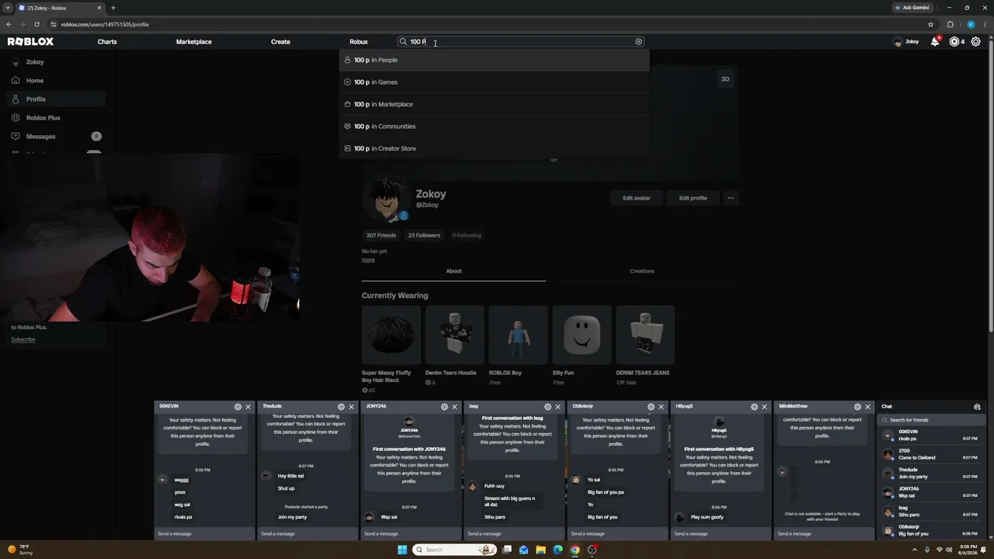Search '100 p' in Marketplace
994x559 pixels.
(494, 104)
